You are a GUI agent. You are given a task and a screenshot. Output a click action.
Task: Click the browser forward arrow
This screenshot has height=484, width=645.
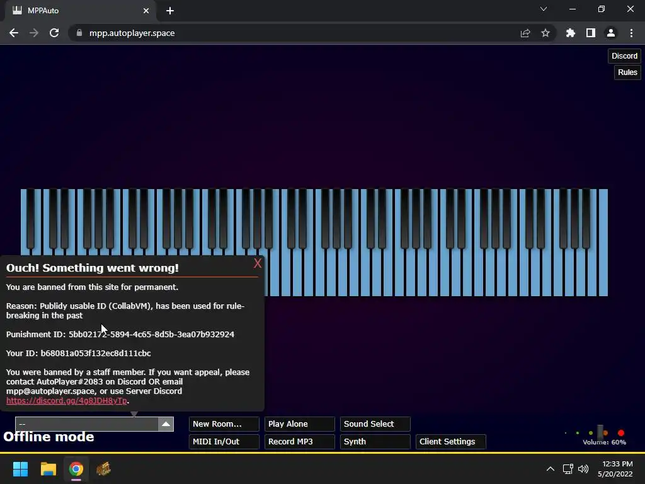pos(34,33)
